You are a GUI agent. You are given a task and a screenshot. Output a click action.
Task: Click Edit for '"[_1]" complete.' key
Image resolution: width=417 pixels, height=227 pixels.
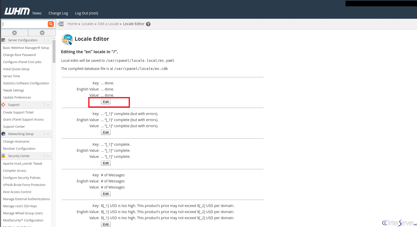pos(106,163)
